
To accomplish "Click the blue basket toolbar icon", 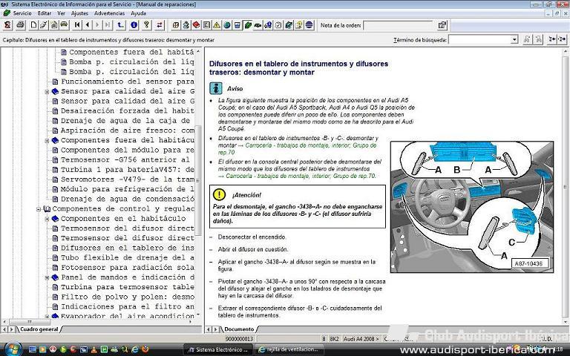I will 237,25.
